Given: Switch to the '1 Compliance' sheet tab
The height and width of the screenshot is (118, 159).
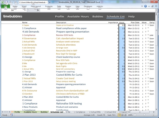Looking at the screenshot, I should click(x=79, y=112).
